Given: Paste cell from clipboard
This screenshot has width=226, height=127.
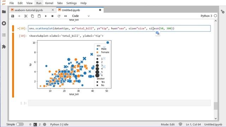Looking at the screenshot, I should click(39, 16).
